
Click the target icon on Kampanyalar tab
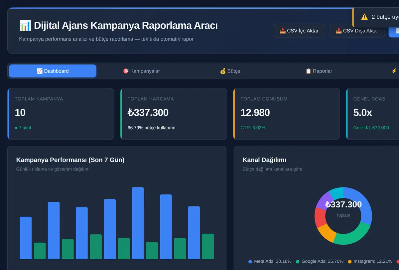[126, 71]
